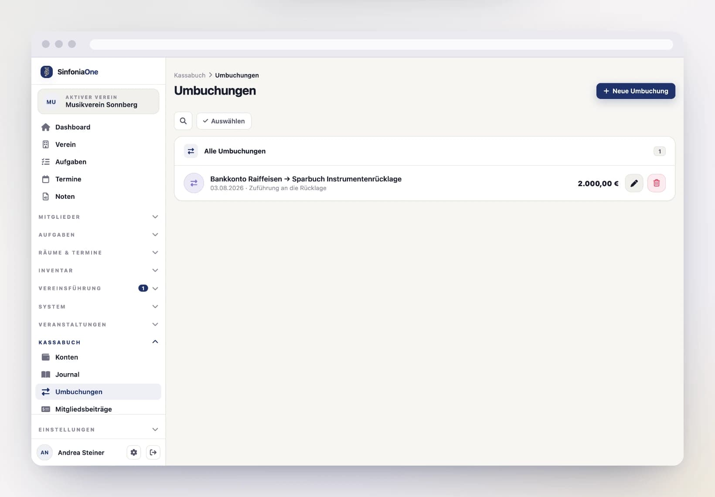Click the transfer arrows icon beside Bankkonto Raiffeisen
715x497 pixels.
click(194, 183)
